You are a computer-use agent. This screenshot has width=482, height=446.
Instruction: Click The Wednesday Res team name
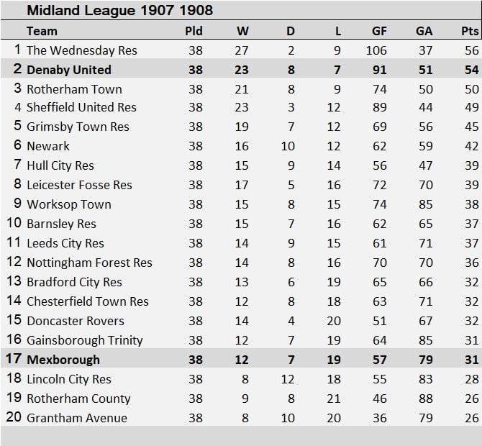pos(81,50)
